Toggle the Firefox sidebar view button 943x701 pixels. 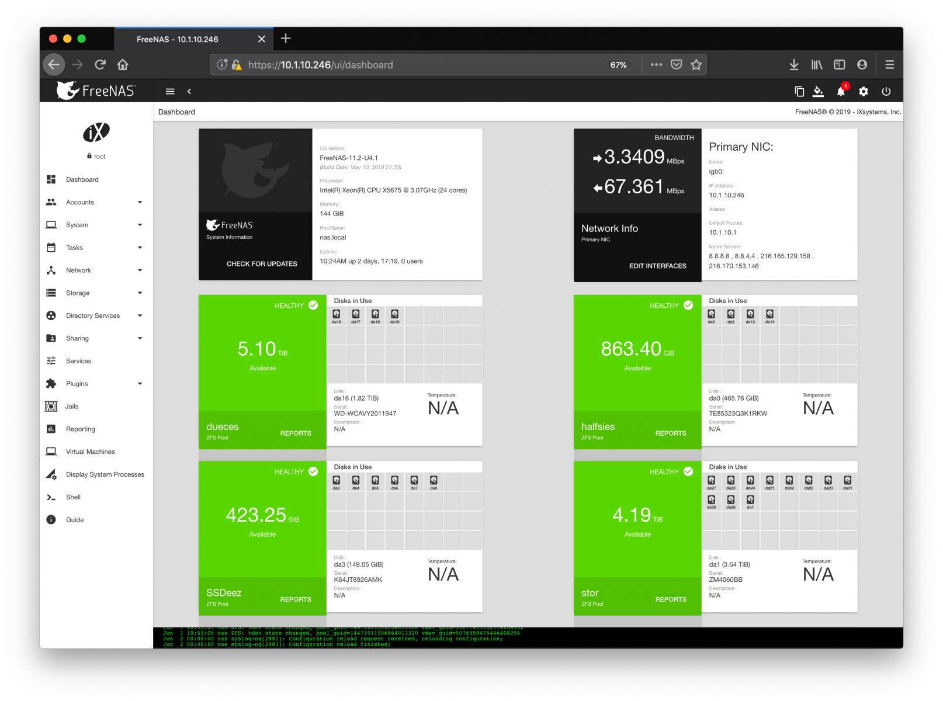coord(839,65)
